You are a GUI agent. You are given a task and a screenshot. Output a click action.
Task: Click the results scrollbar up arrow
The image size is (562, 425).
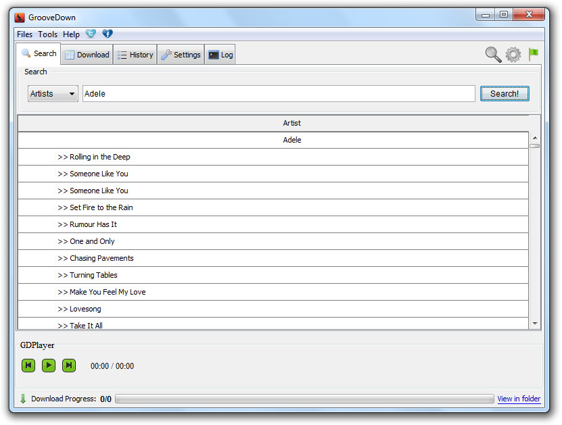coord(535,138)
